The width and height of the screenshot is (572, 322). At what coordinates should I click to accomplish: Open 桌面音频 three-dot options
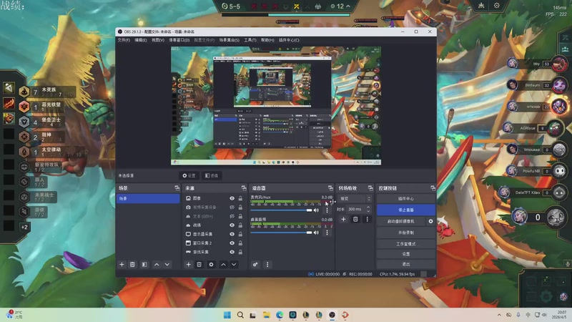click(x=327, y=233)
